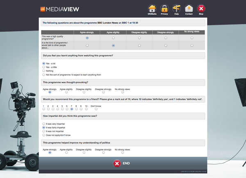Select Agree strongly for understanding of politics
The image size is (246, 178).
coord(50,153)
